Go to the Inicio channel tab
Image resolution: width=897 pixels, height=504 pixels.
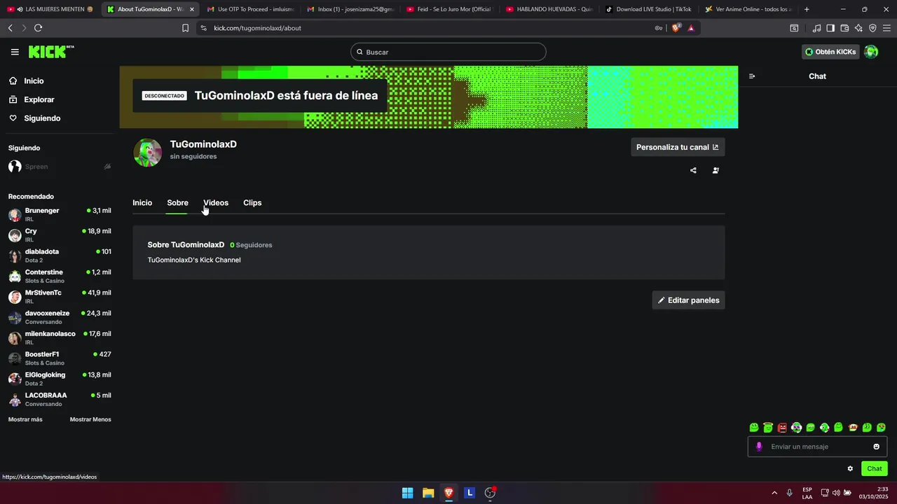click(x=142, y=203)
